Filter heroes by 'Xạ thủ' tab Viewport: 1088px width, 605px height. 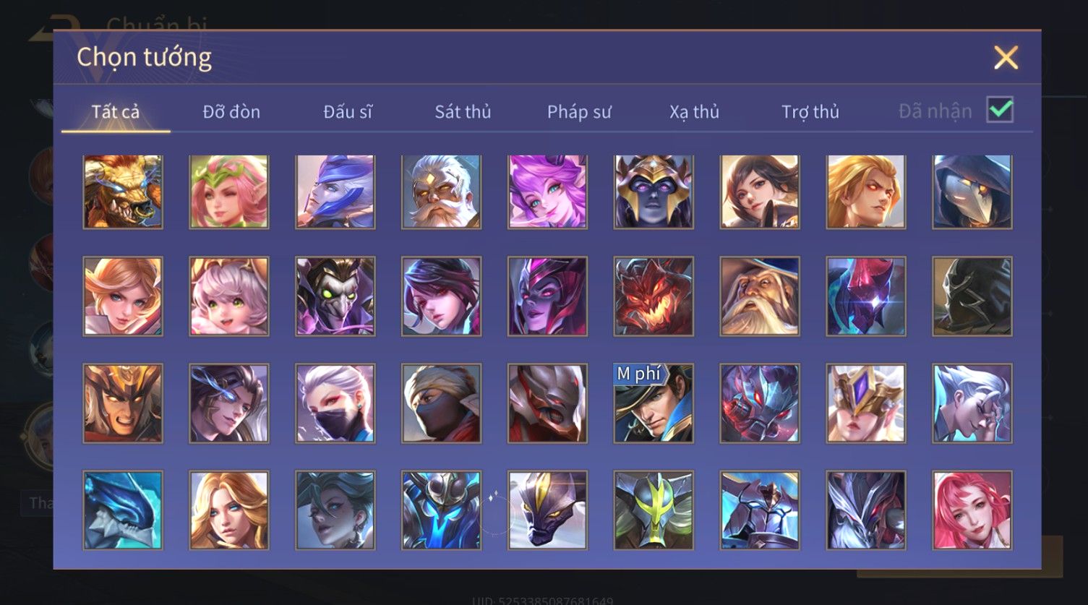(x=694, y=112)
